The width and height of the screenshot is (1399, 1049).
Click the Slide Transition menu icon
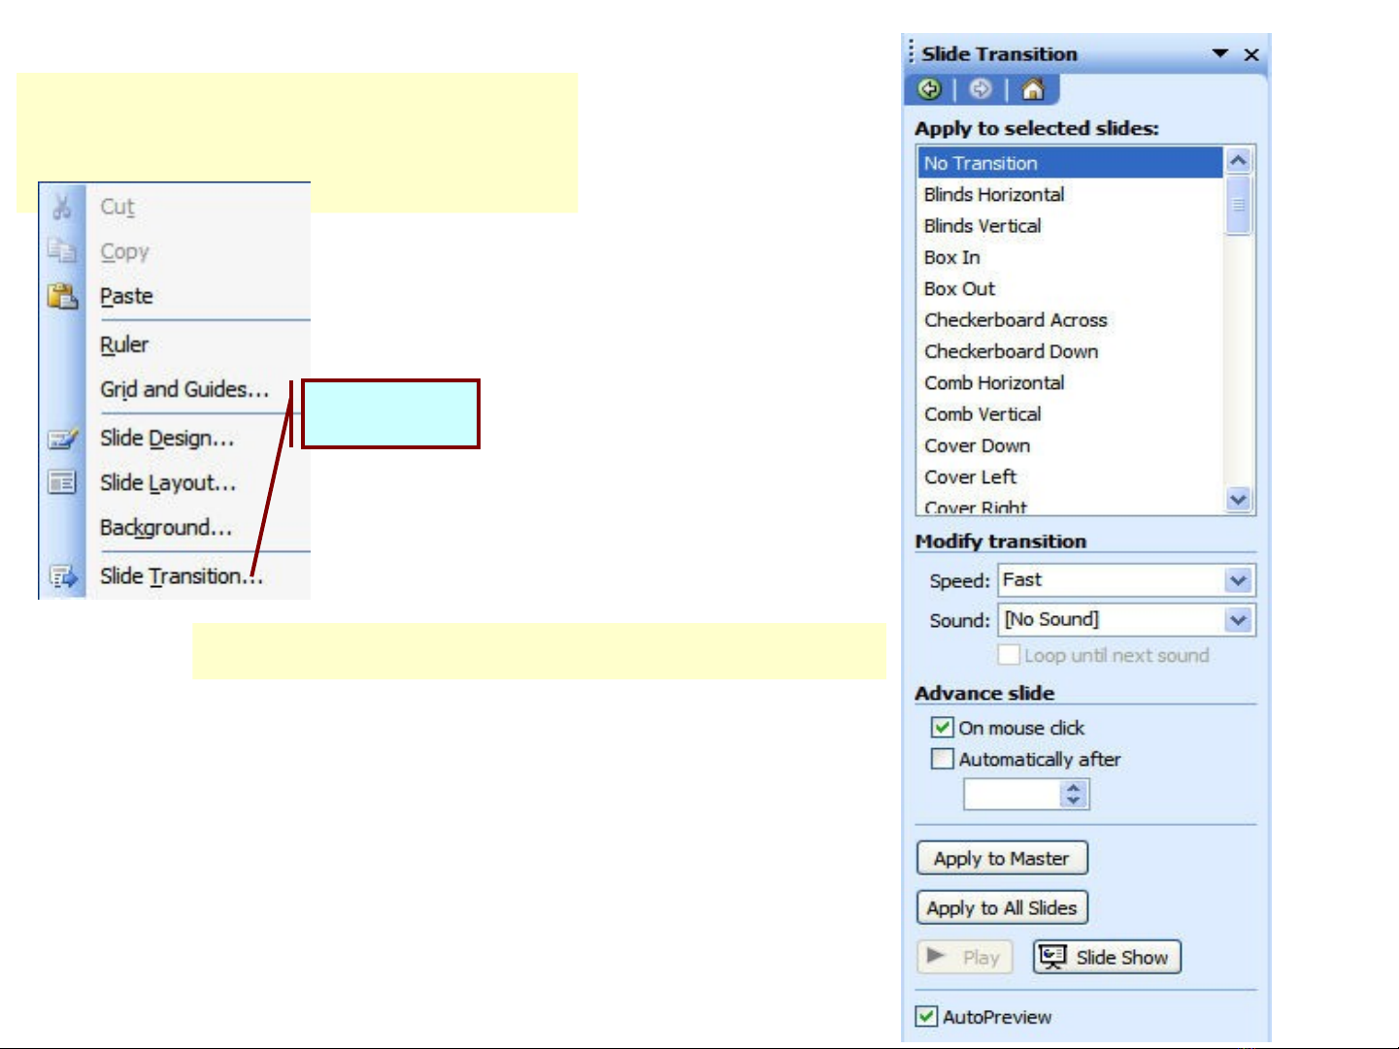(x=62, y=576)
